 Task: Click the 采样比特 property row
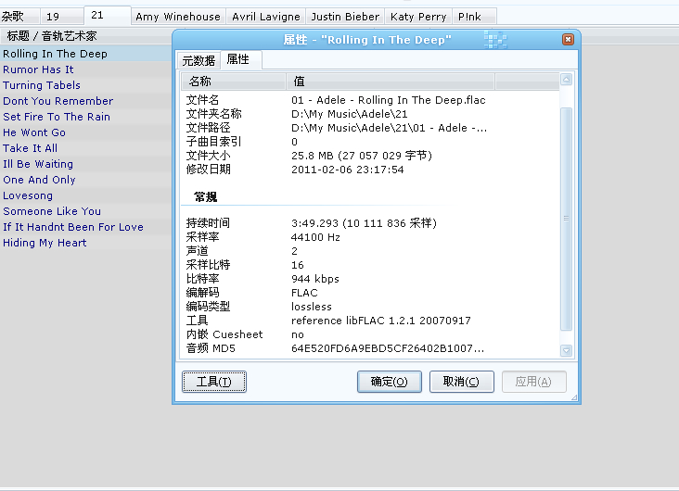370,265
